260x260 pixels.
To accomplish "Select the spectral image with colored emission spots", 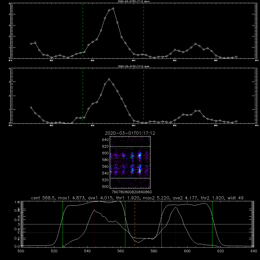I will point(130,162).
